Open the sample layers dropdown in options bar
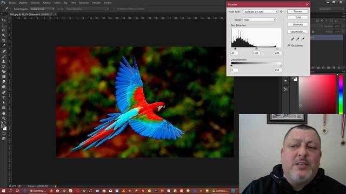346x194 pixels. tap(88, 9)
